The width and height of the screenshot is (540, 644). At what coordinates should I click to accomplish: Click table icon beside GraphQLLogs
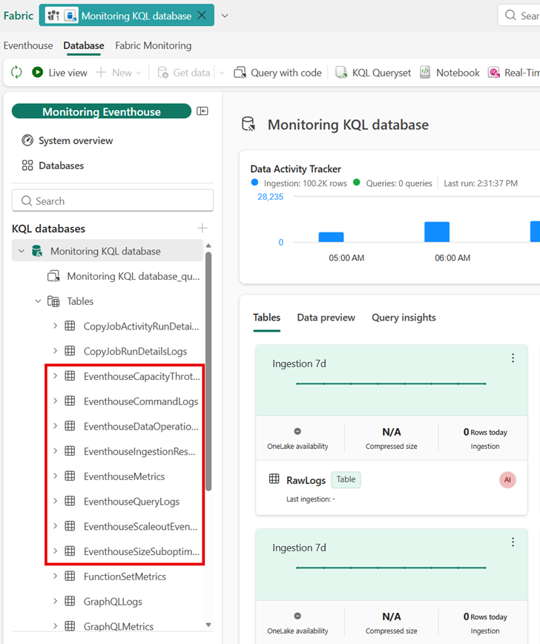point(70,601)
